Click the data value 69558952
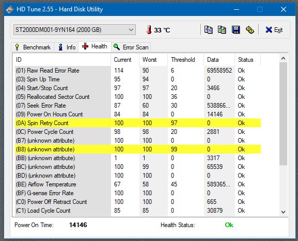 tap(219, 71)
